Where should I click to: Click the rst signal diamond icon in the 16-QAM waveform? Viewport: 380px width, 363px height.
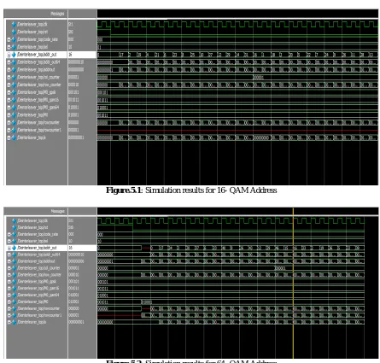(14, 32)
